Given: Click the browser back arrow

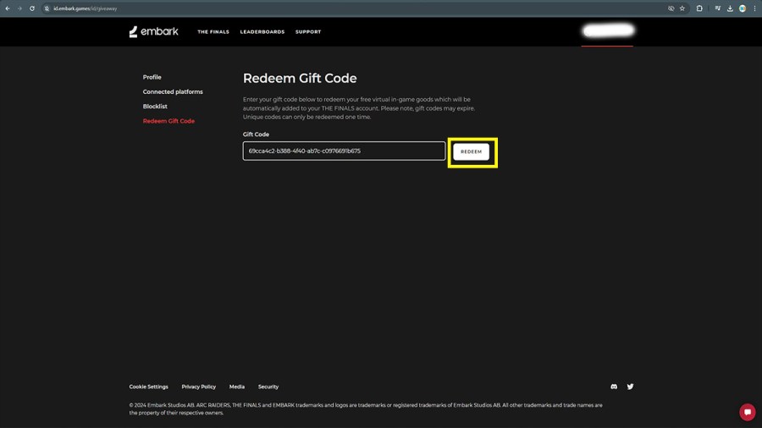Looking at the screenshot, I should [8, 8].
